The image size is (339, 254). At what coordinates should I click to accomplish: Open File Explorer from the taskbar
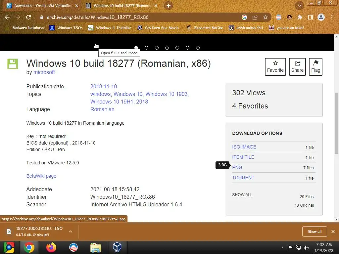coord(95,247)
